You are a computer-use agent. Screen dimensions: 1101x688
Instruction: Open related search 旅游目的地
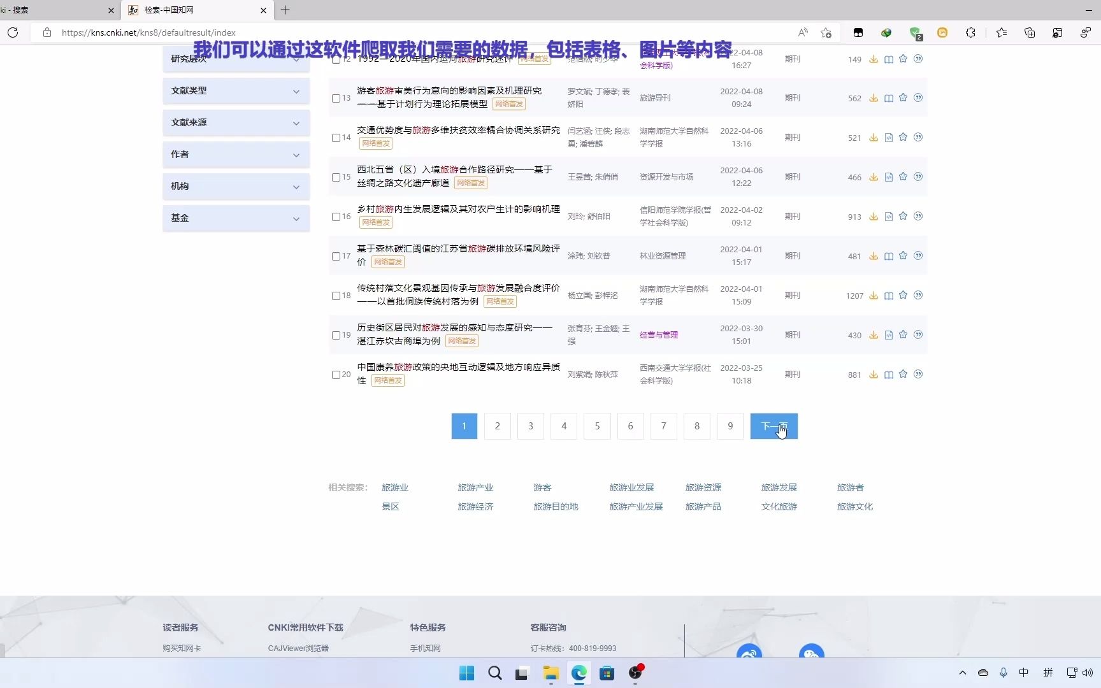click(556, 506)
